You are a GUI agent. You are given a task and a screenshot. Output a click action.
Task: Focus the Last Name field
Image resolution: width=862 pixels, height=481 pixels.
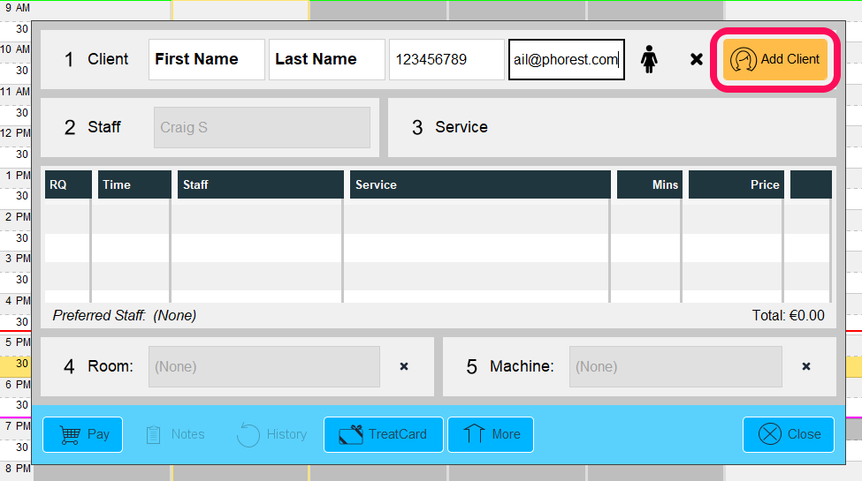326,59
